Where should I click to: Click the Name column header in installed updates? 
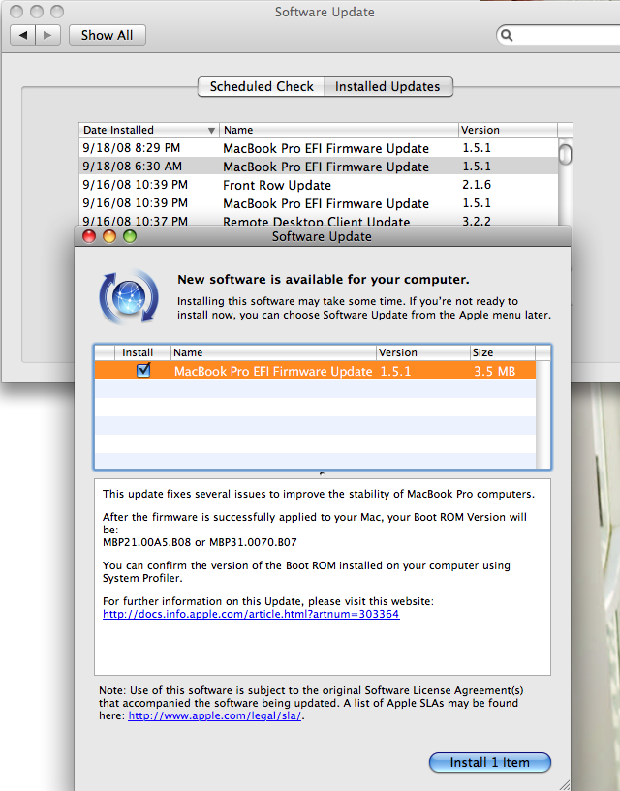pyautogui.click(x=339, y=130)
